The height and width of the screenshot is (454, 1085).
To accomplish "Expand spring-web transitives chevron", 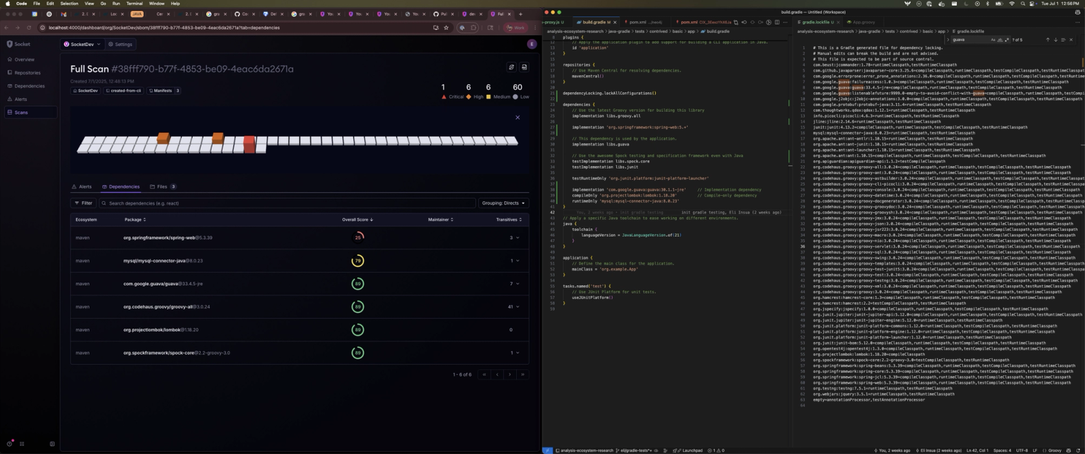I will pyautogui.click(x=518, y=238).
